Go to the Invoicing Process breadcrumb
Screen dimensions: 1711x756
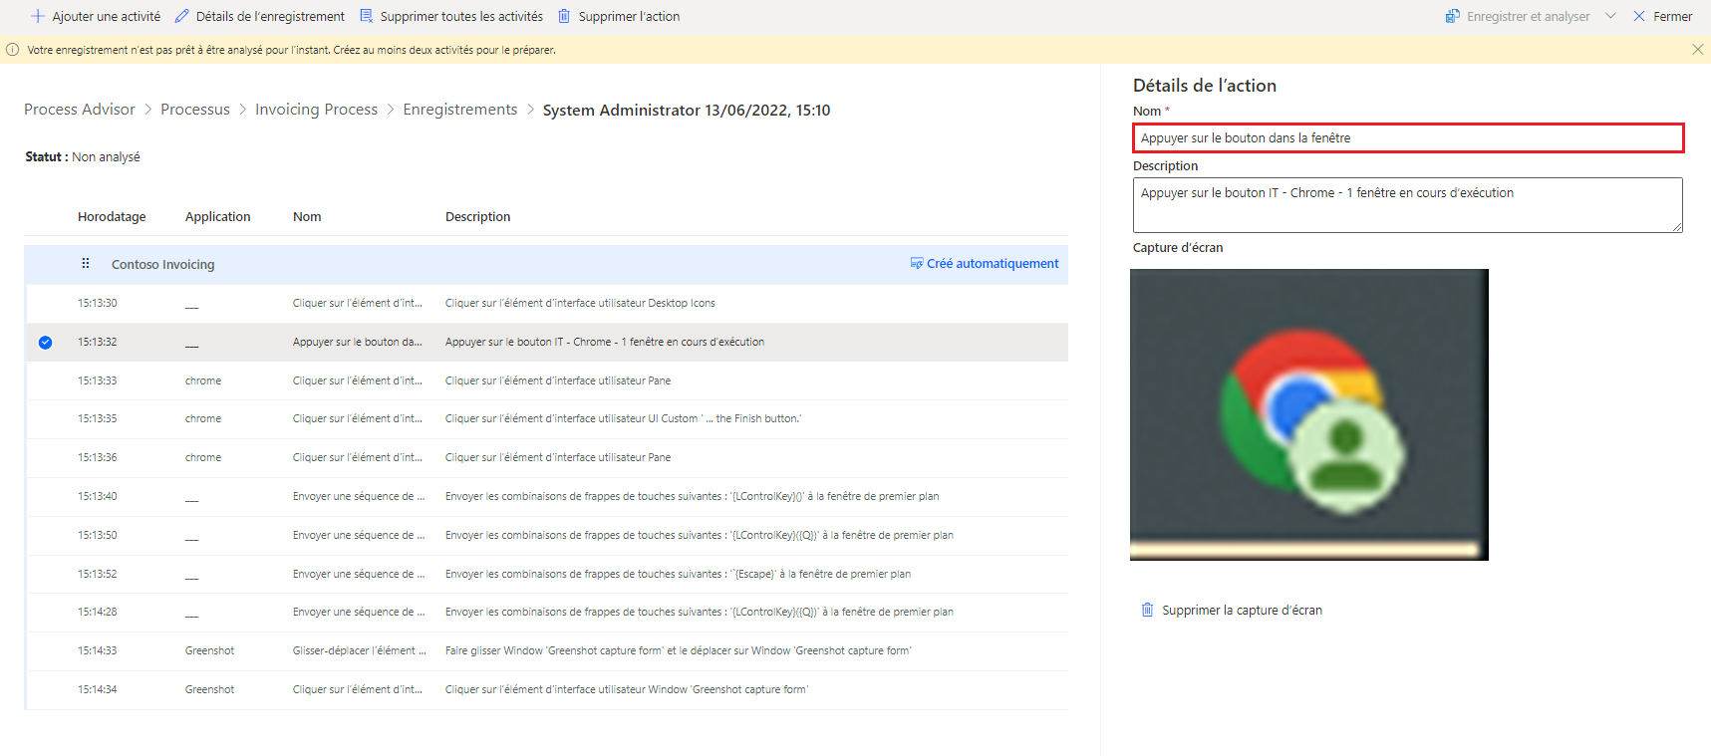point(316,110)
